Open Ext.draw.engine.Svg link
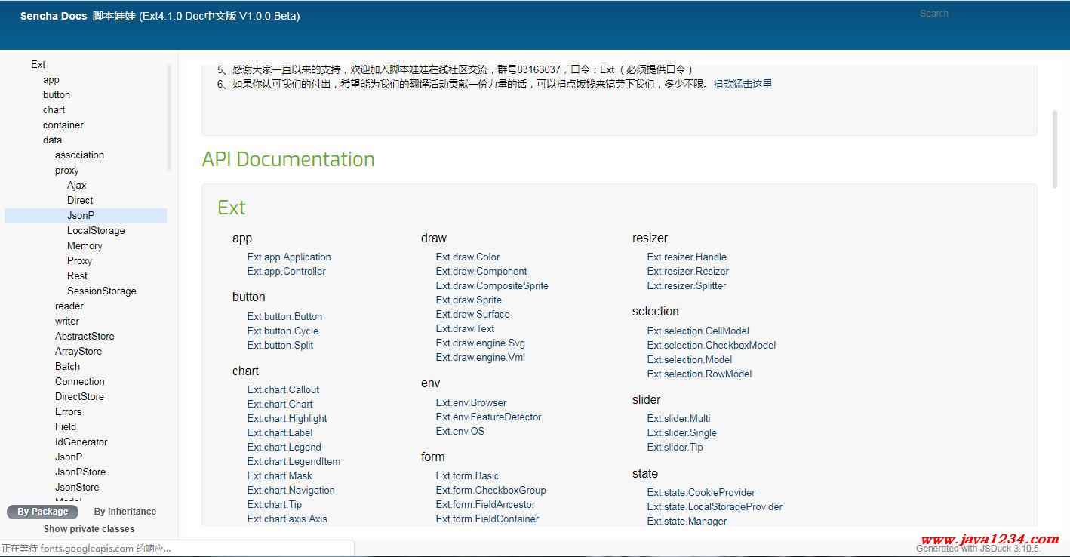 [481, 343]
